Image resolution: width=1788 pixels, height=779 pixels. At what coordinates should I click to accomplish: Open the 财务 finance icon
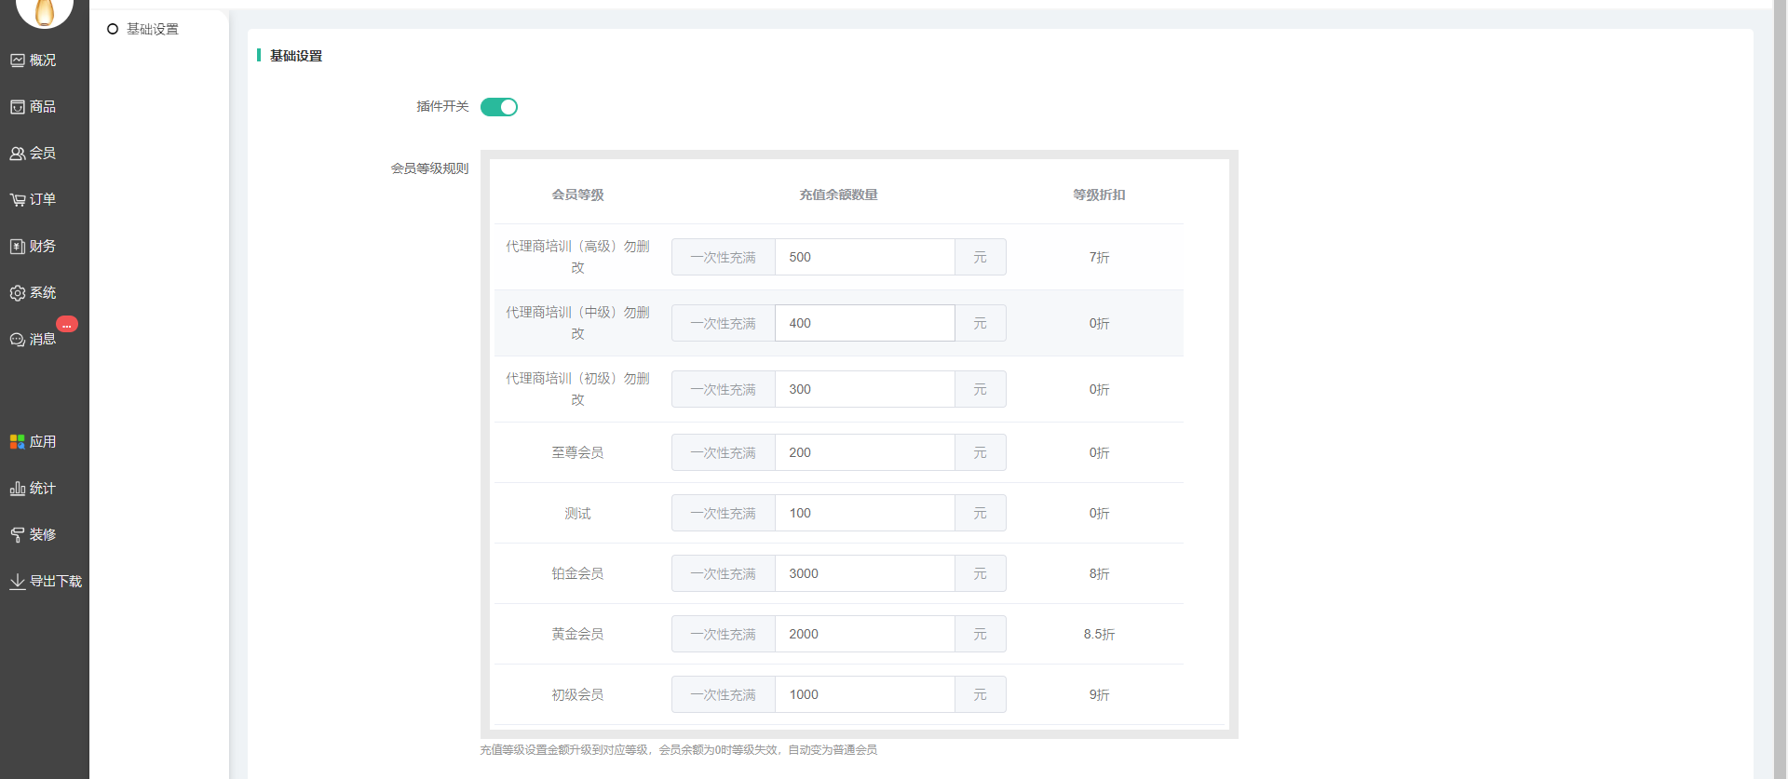[18, 247]
